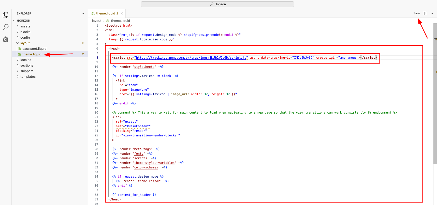
Task: Click the 'fonts' render snippet name
Action: click(139, 154)
